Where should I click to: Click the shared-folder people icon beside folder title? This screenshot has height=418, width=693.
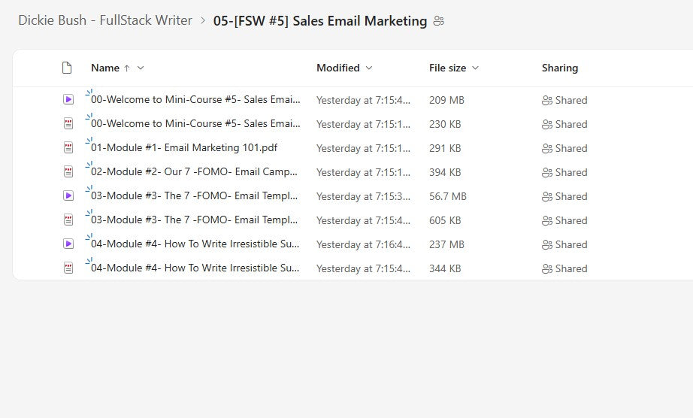(438, 21)
